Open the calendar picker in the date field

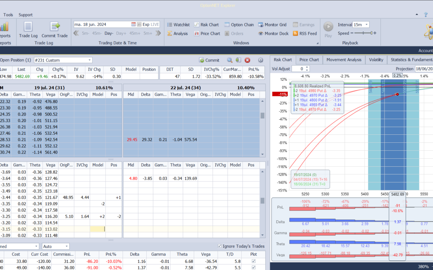tap(134, 24)
